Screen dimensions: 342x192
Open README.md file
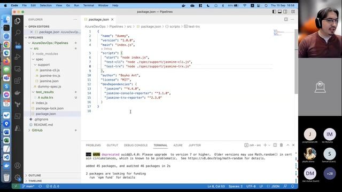pos(43,125)
